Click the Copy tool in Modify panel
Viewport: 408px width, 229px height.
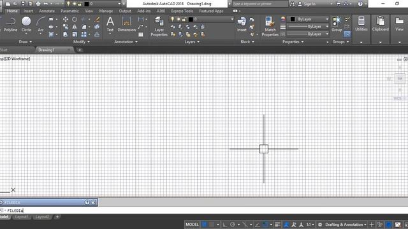tap(65, 27)
